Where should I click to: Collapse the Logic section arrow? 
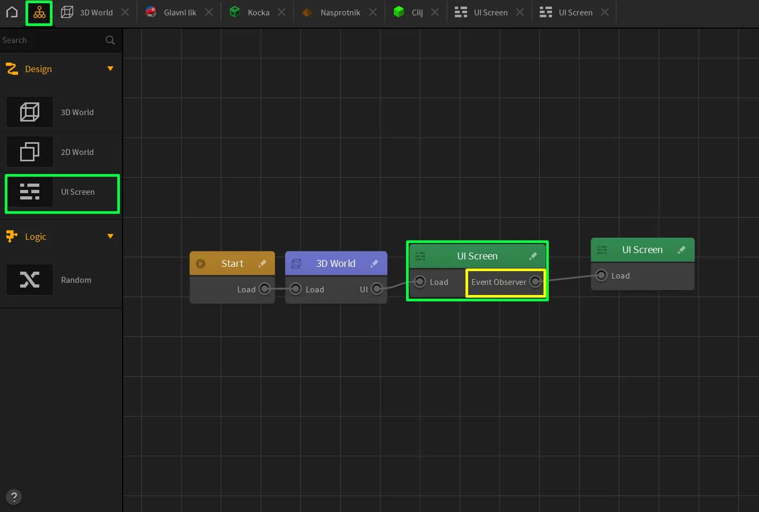pos(110,237)
